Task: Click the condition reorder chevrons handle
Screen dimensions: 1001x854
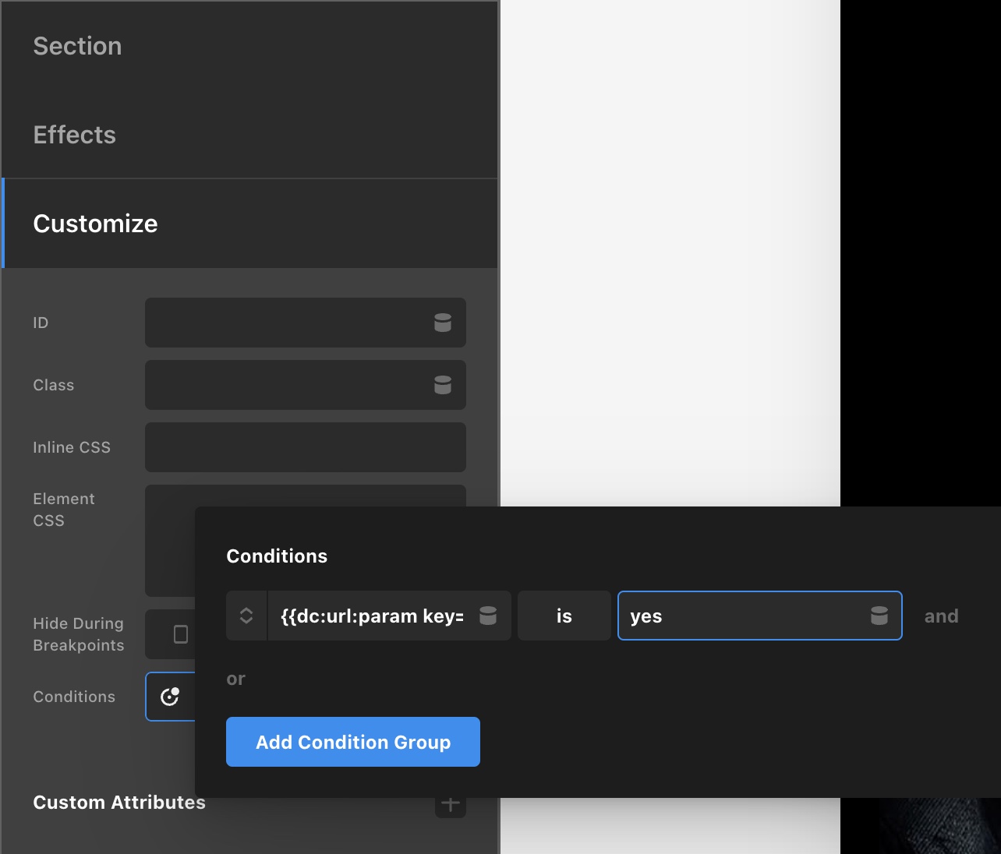Action: (246, 616)
